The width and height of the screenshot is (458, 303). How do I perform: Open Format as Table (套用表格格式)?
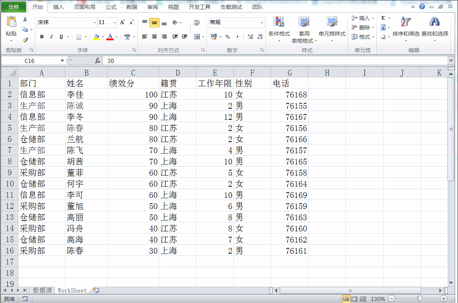pos(304,30)
